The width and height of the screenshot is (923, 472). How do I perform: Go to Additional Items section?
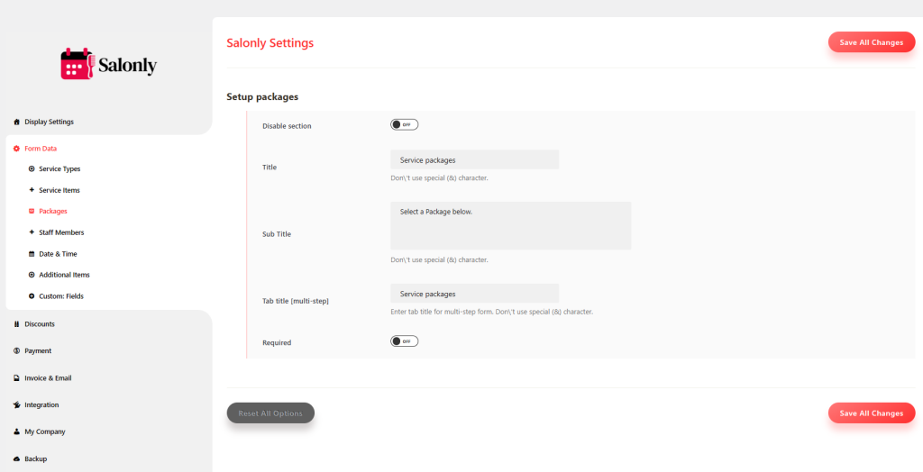pyautogui.click(x=64, y=275)
